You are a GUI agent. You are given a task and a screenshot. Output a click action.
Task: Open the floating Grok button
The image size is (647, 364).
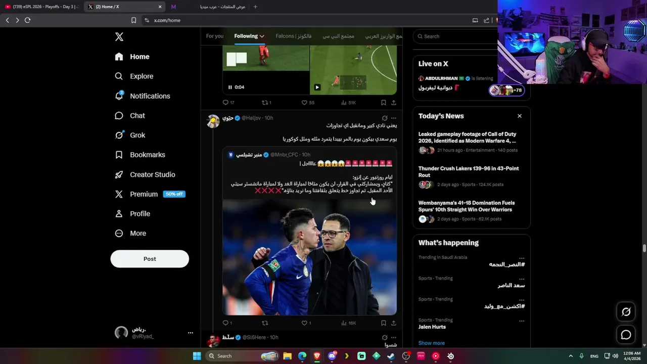tap(626, 312)
